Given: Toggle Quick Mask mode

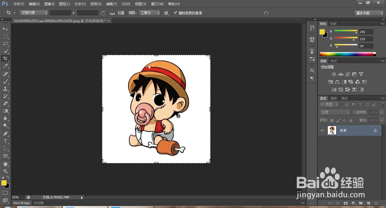Looking at the screenshot, I should pyautogui.click(x=5, y=193).
